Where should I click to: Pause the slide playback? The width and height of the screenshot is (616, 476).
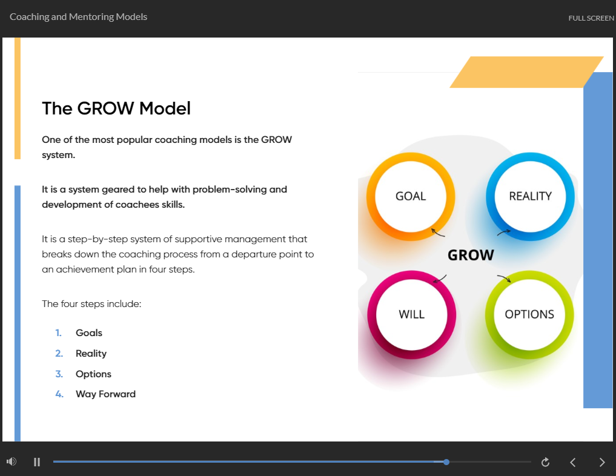click(37, 462)
